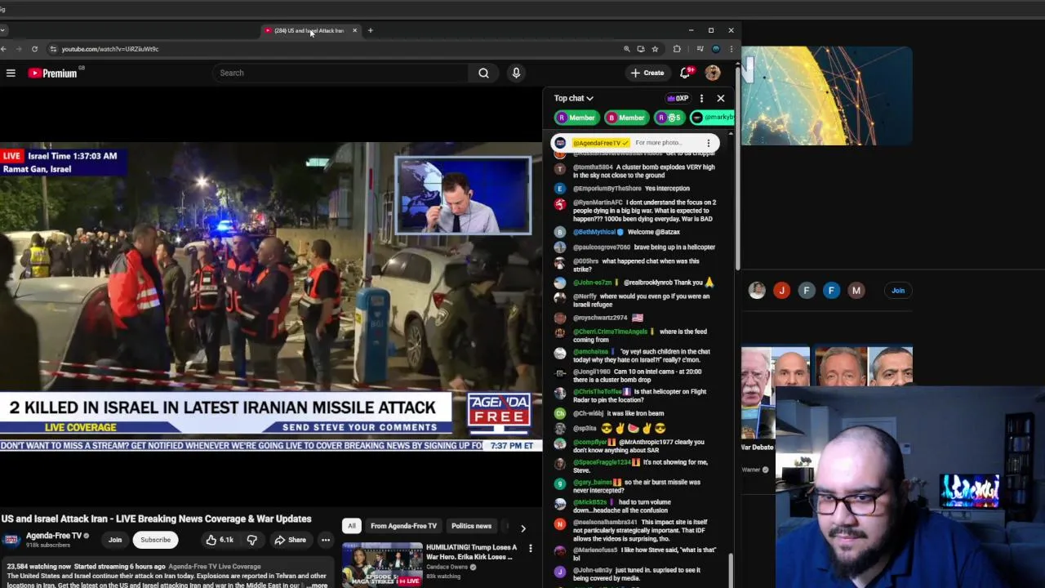The height and width of the screenshot is (588, 1045).
Task: Expand the Top chat mode dropdown
Action: click(x=573, y=98)
